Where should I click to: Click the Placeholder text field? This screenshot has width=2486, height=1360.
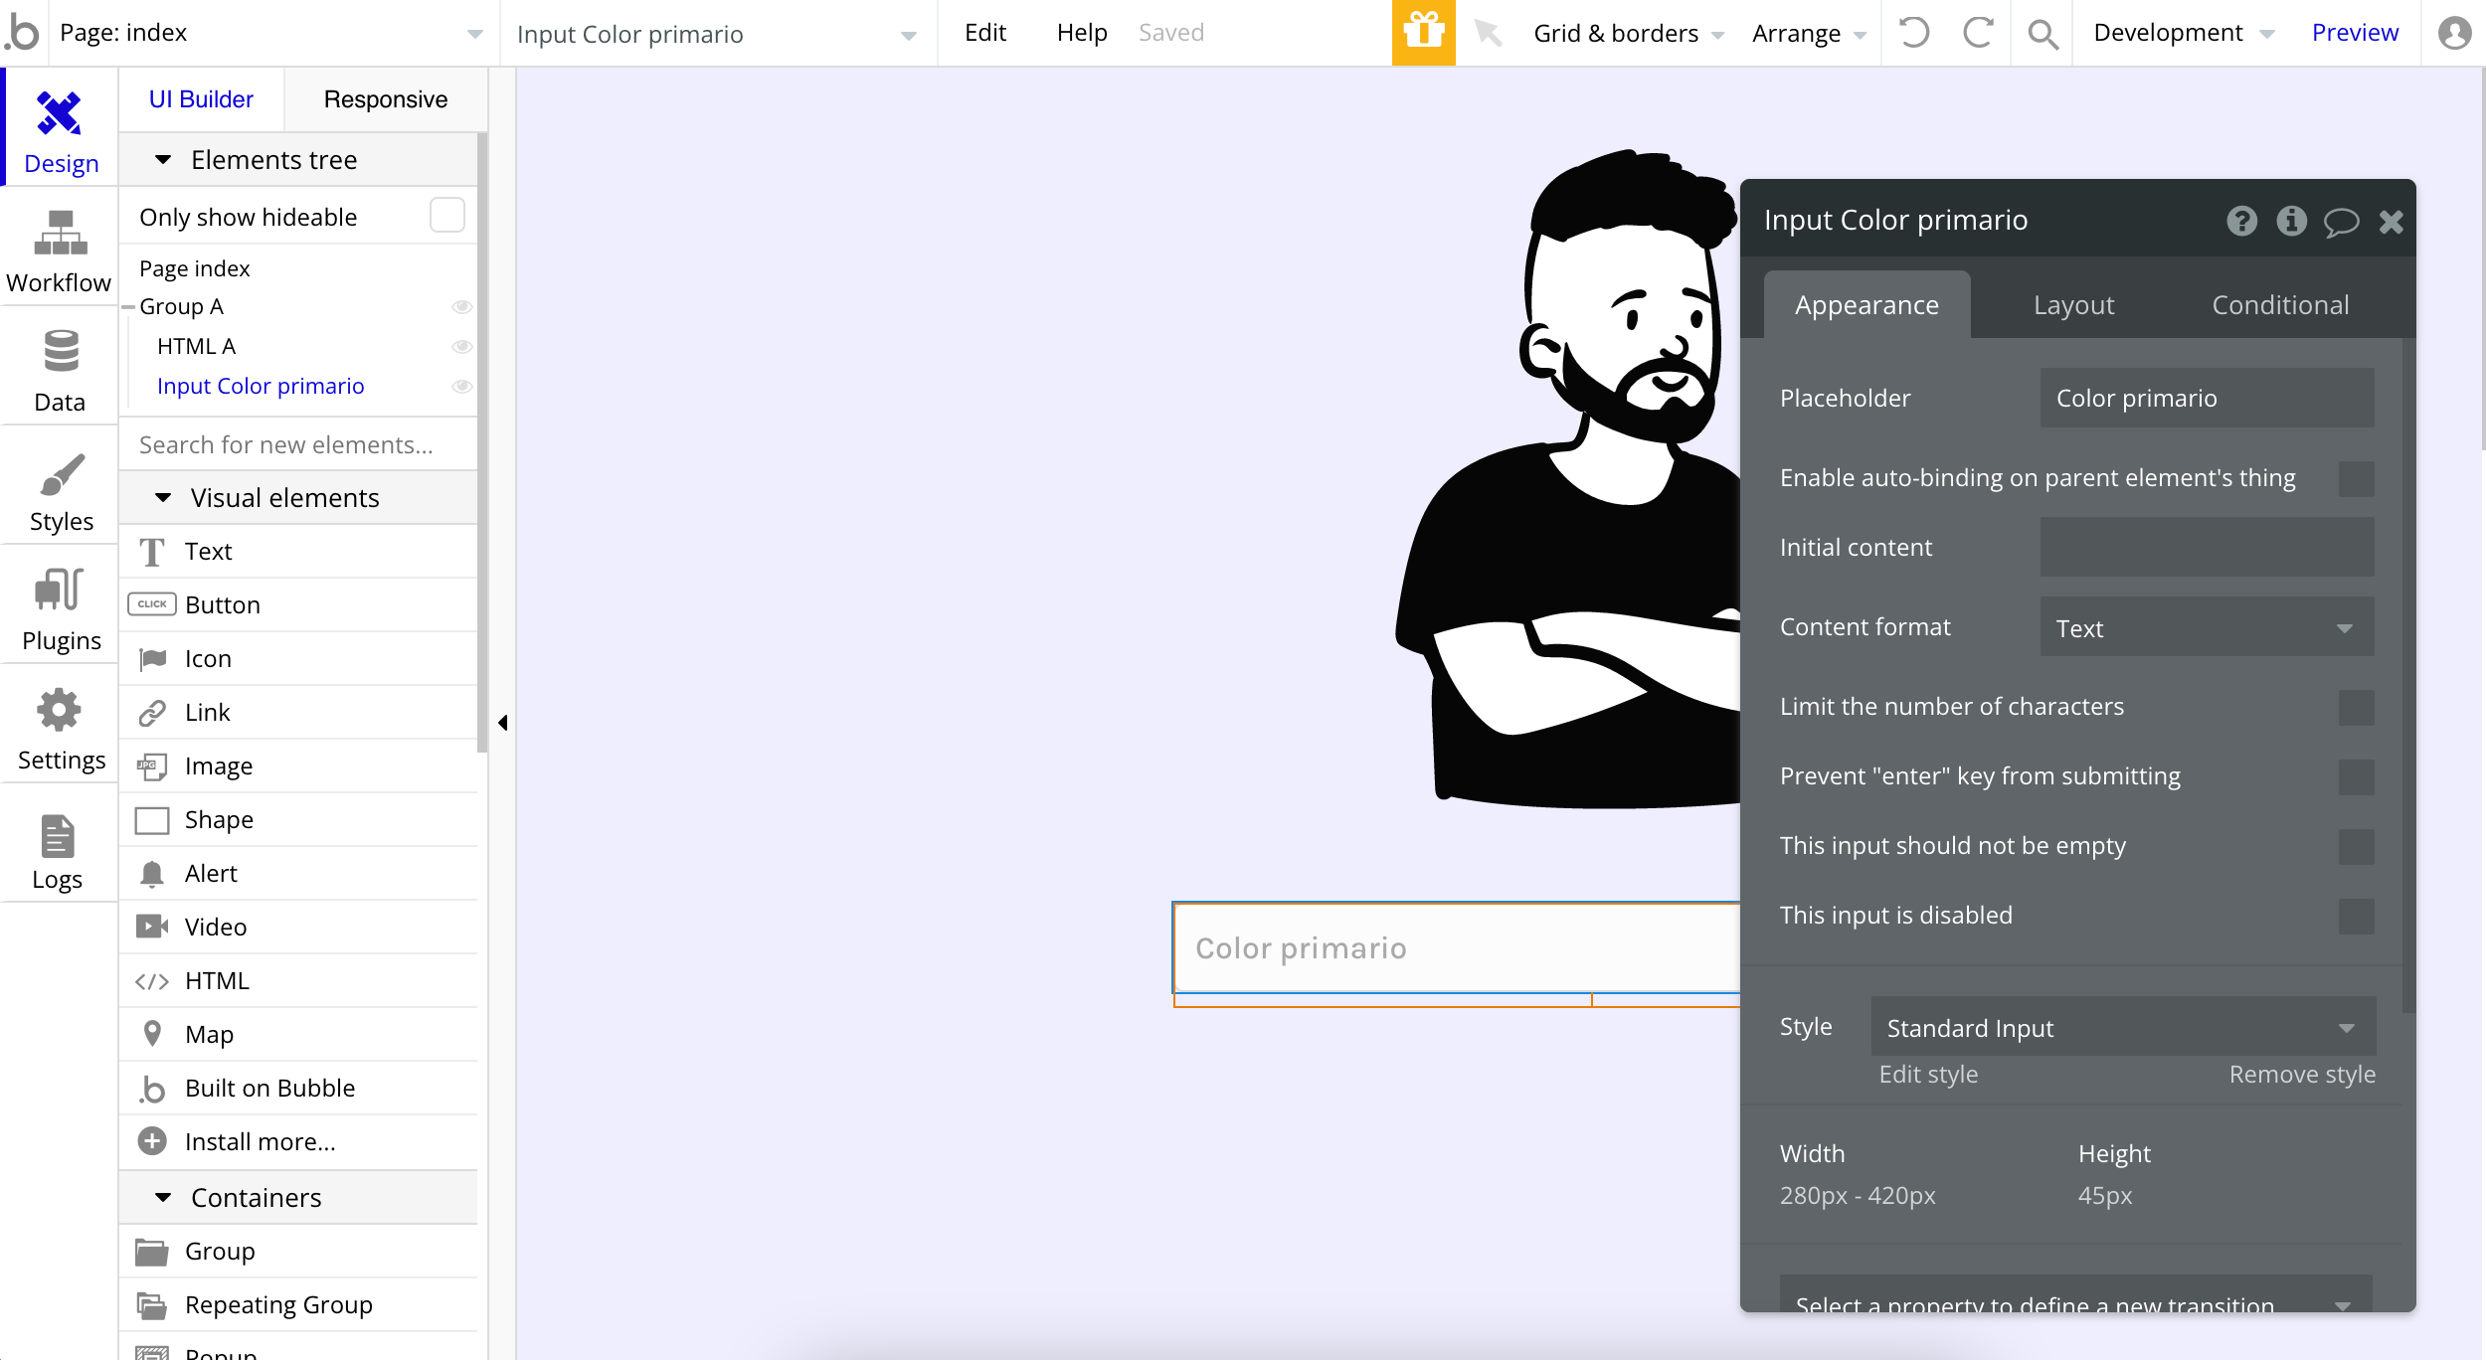(2206, 398)
